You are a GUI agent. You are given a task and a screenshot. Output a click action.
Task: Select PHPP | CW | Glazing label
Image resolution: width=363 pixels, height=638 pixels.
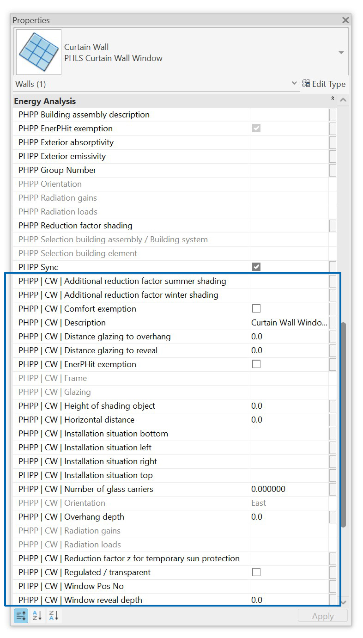(x=54, y=392)
